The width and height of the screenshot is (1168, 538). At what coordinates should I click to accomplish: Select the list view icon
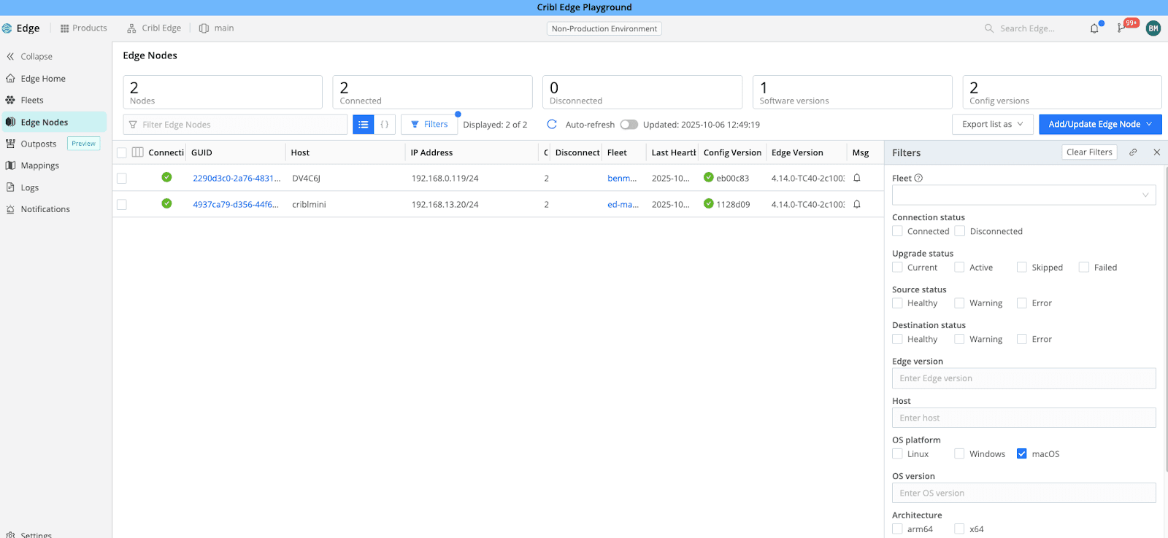364,125
